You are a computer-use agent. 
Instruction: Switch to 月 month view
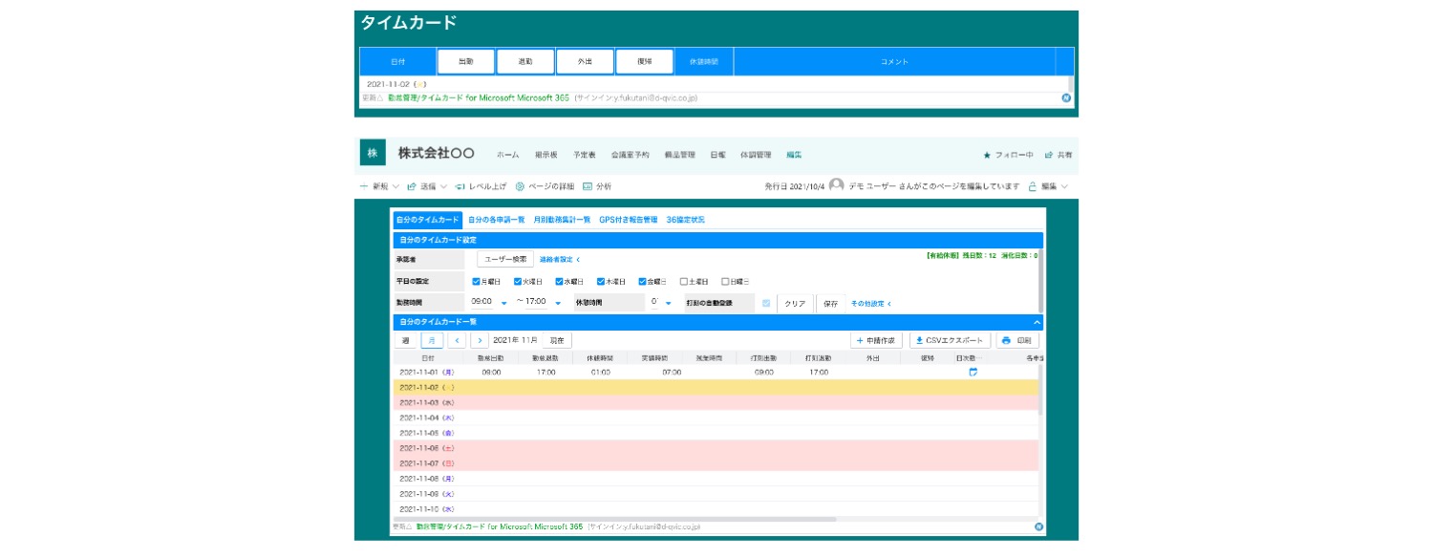(x=432, y=340)
